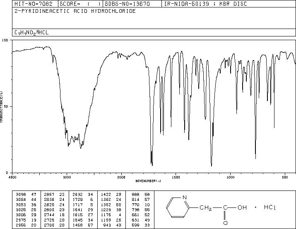Click the 1500 label on wavenumber axis
The image size is (296, 229).
point(176,177)
